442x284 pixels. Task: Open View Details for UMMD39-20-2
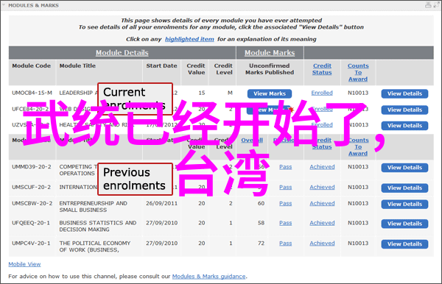tap(404, 168)
